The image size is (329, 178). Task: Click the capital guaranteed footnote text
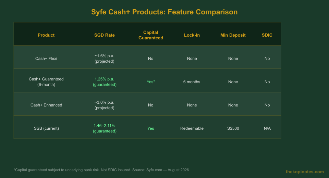[101, 170]
